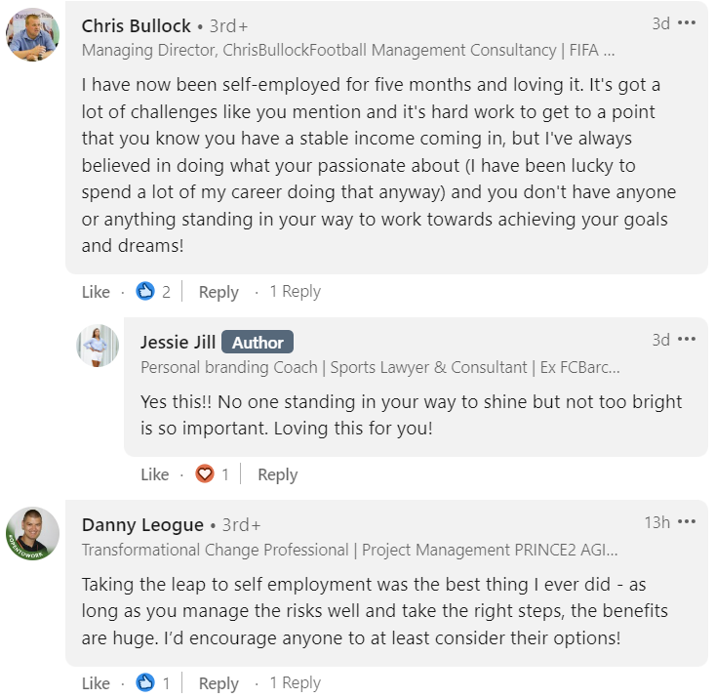715x698 pixels.
Task: Like Jessie Jill's reply
Action: point(154,474)
